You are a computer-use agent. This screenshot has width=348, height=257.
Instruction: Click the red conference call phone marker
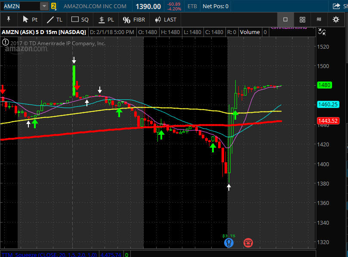tap(248, 243)
